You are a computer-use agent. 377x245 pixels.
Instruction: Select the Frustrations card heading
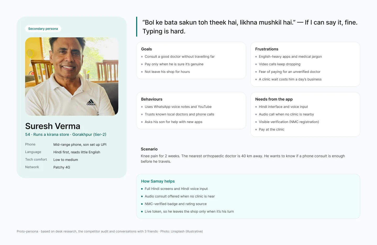coord(267,49)
